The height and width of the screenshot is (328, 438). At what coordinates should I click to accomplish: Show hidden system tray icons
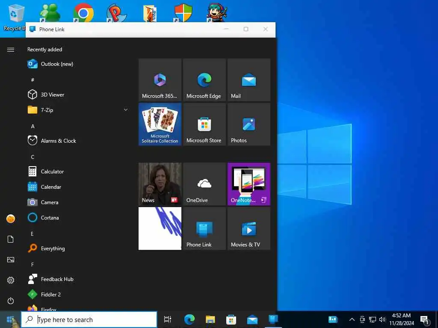point(352,319)
